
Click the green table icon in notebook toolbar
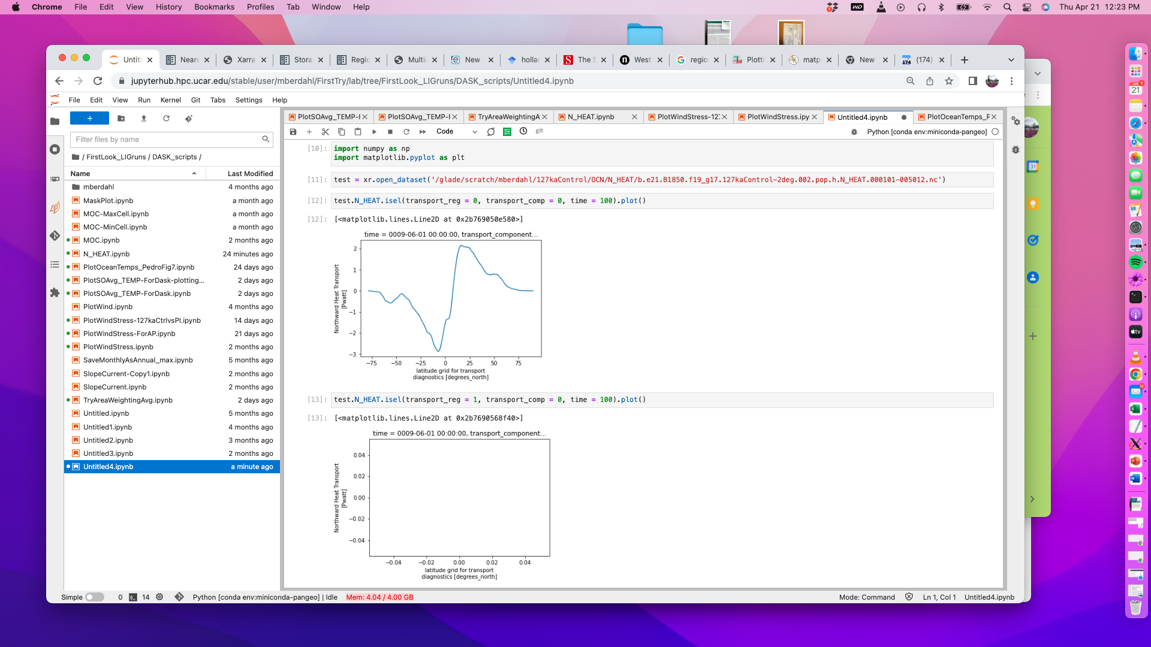coord(507,132)
